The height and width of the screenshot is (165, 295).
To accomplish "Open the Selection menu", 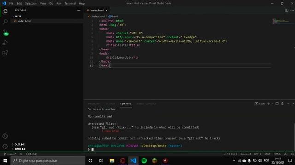I will 31,3.
